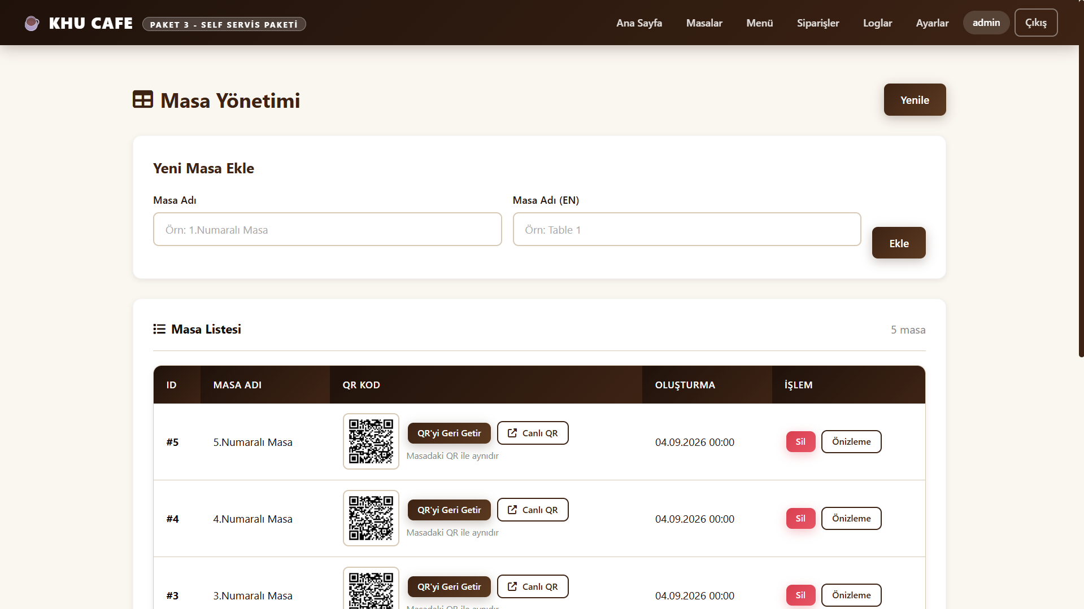
Task: Click the KHU Cafe coffee cup logo
Action: pyautogui.click(x=32, y=23)
